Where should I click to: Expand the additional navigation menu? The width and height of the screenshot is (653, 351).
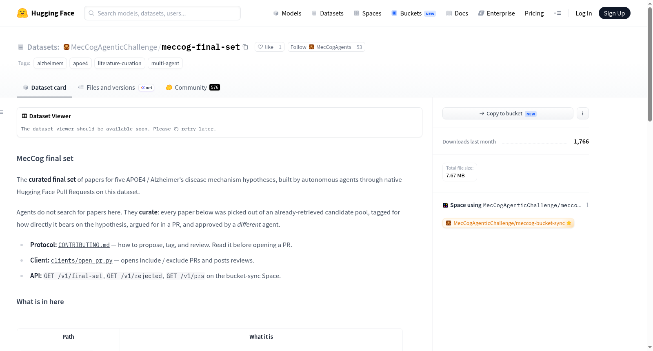click(x=557, y=13)
